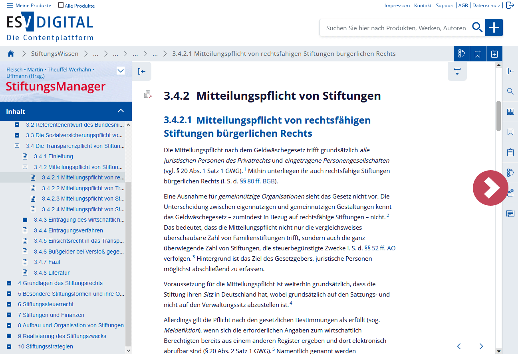The width and height of the screenshot is (518, 354).
Task: Expand 3.4.3 Eintragung des wirtschaftlich node
Action: point(25,220)
